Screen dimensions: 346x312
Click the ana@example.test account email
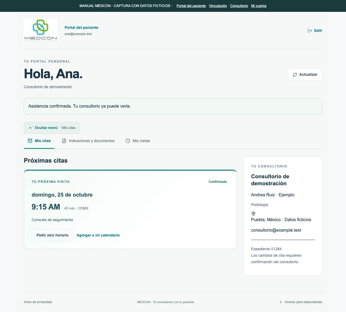tap(78, 34)
